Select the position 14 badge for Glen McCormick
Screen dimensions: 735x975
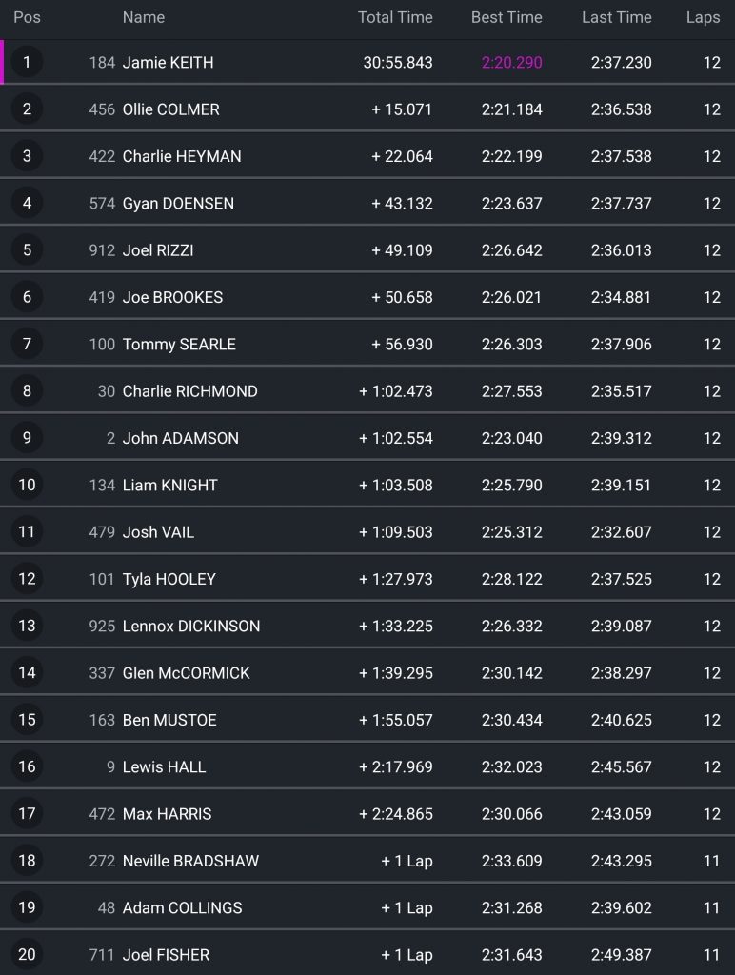click(x=27, y=673)
